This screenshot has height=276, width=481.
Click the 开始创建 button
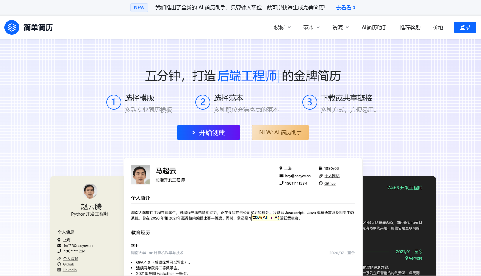(208, 133)
